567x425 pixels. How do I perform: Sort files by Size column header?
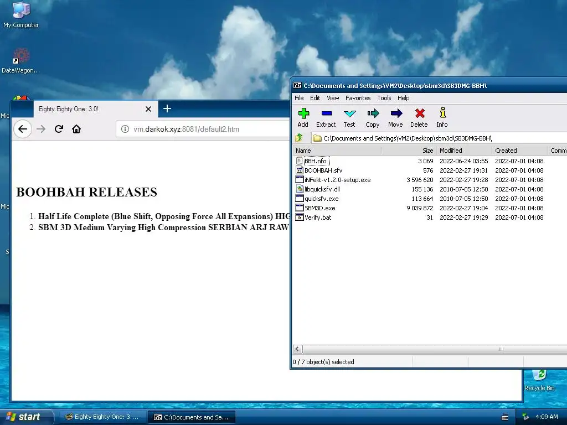409,151
